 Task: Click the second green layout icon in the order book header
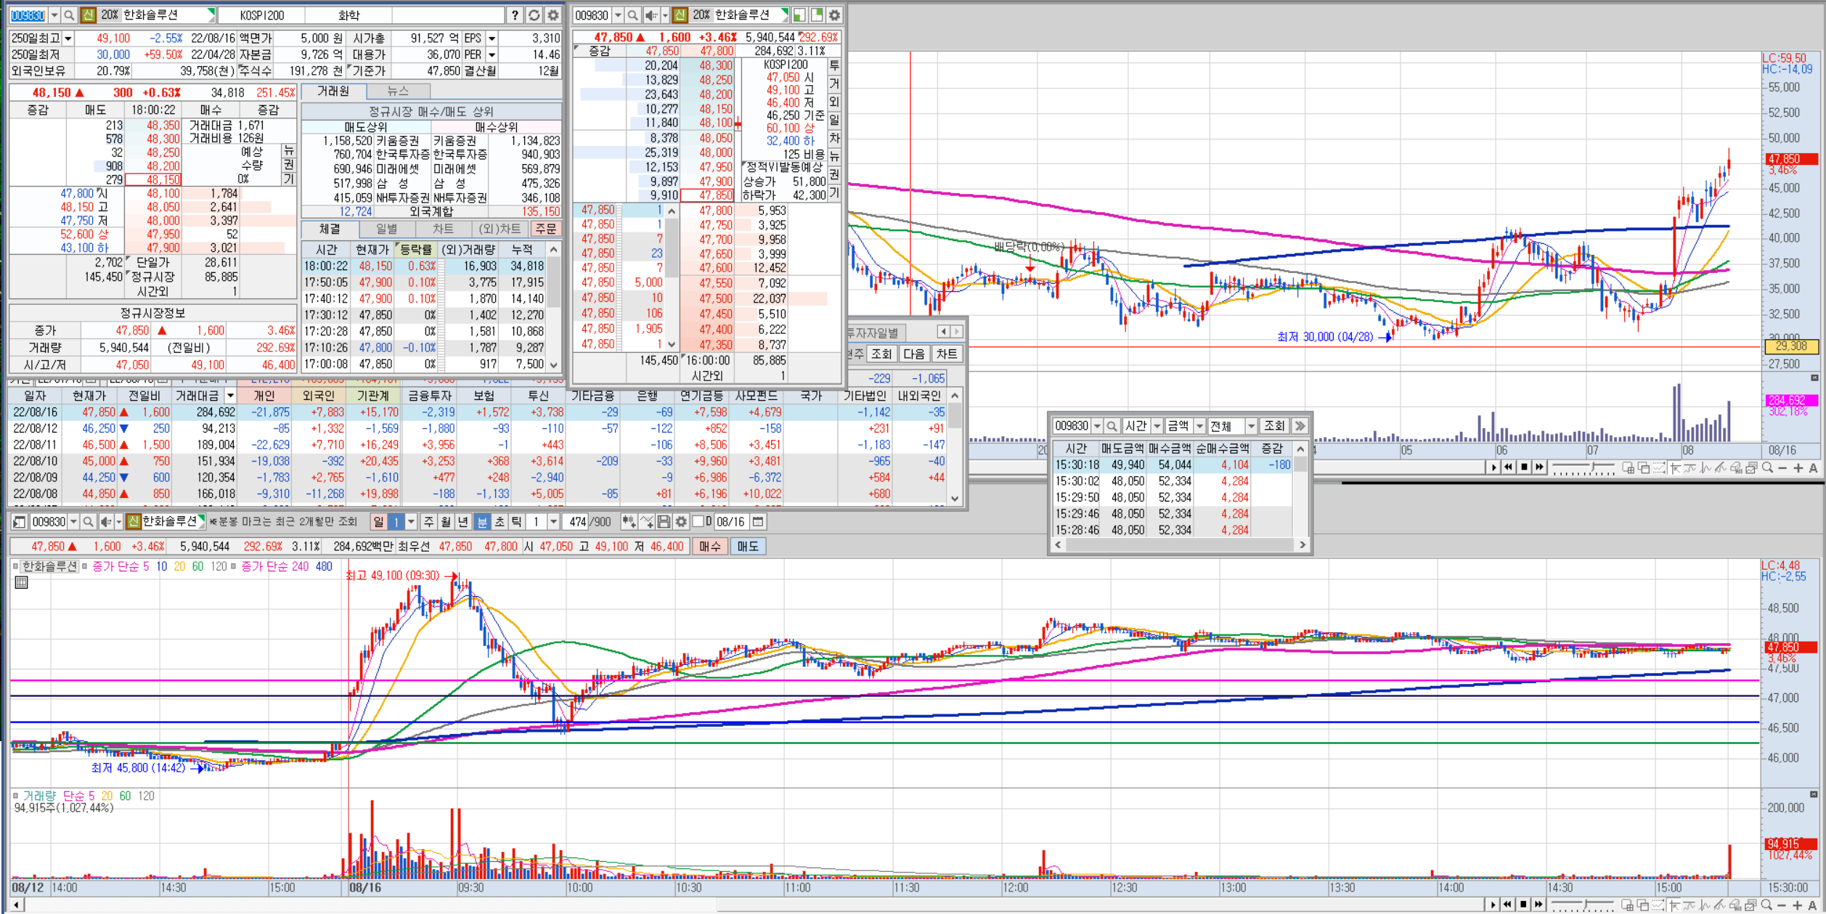coord(818,15)
